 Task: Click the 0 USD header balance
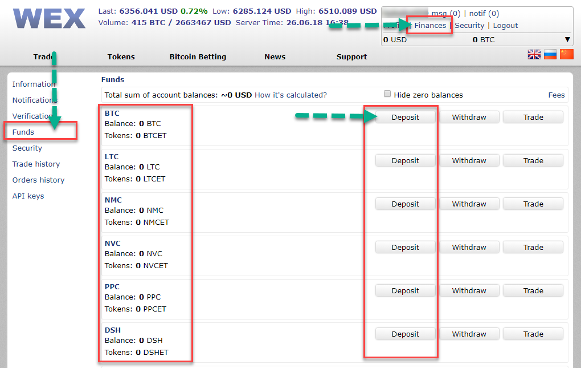pyautogui.click(x=395, y=40)
